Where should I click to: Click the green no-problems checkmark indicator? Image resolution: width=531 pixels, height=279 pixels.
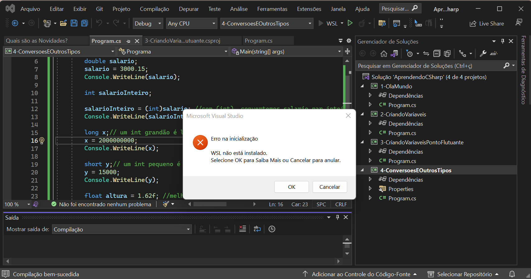click(54, 204)
